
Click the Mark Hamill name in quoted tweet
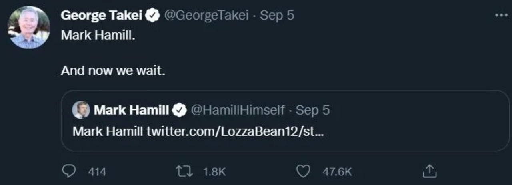pos(131,110)
